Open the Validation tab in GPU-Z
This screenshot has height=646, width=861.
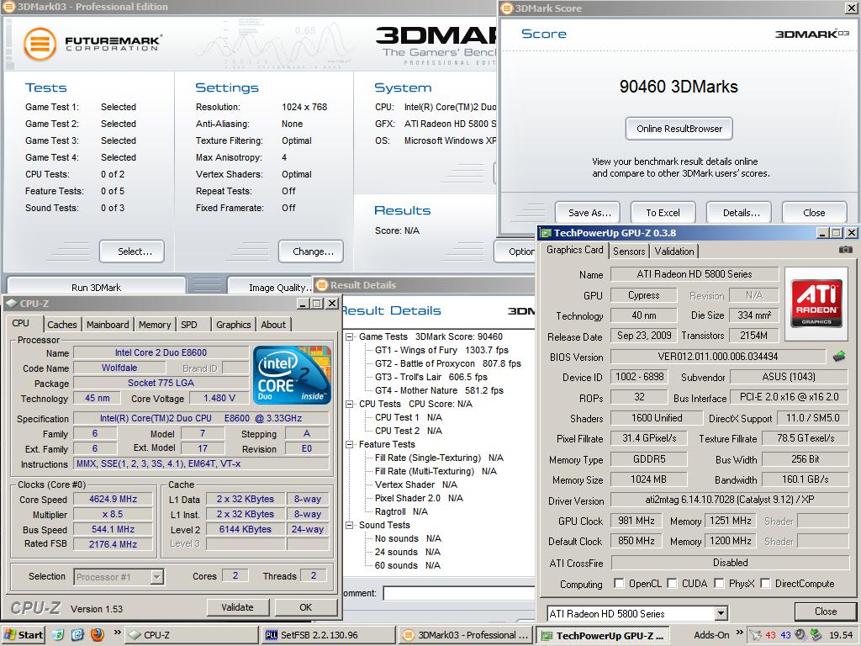click(x=674, y=251)
